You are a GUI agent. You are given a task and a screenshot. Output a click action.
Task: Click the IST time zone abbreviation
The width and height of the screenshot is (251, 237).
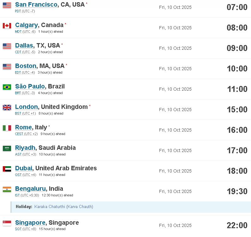pyautogui.click(x=17, y=195)
